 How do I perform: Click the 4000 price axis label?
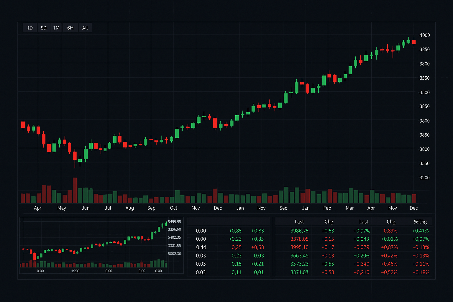point(424,35)
